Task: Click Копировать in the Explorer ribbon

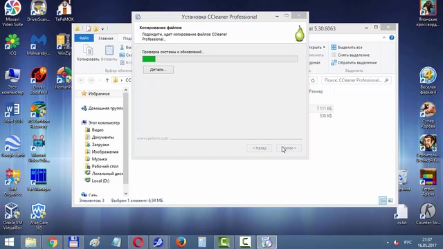Action: 88,53
